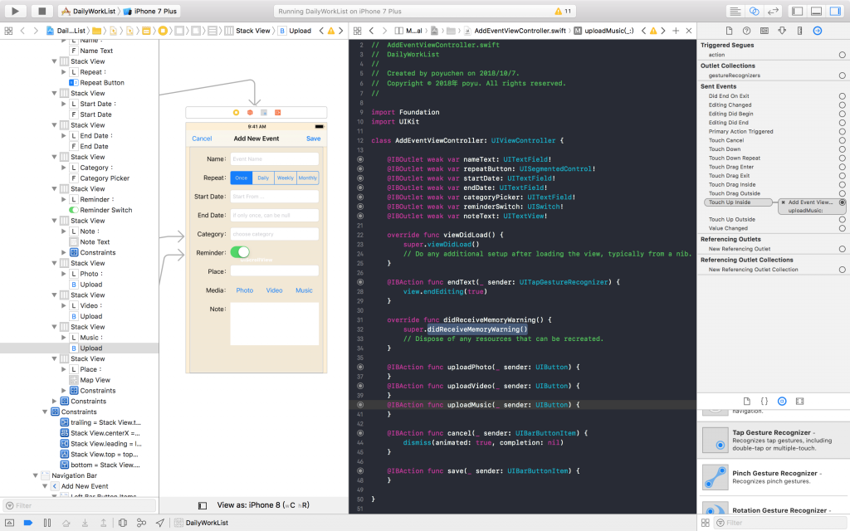The width and height of the screenshot is (850, 531).
Task: Click Save in the Add New Event canvas
Action: coord(313,139)
